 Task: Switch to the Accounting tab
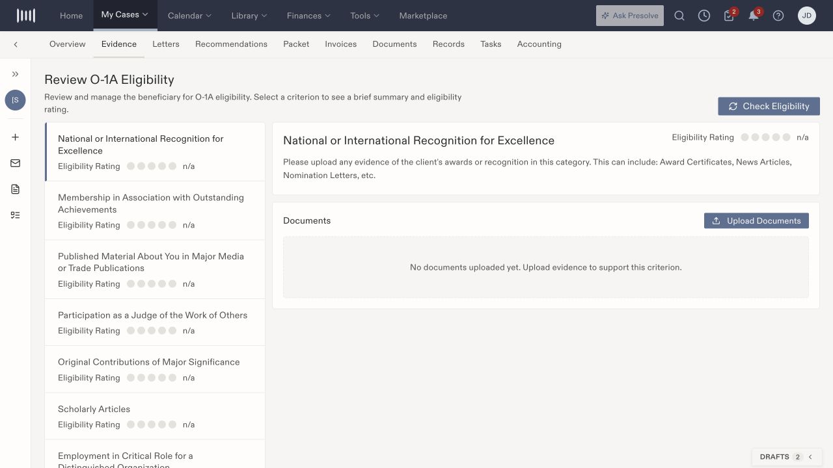(x=539, y=44)
